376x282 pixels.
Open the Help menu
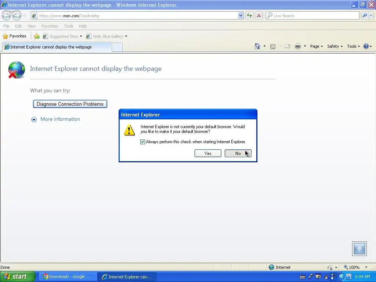[x=83, y=26]
